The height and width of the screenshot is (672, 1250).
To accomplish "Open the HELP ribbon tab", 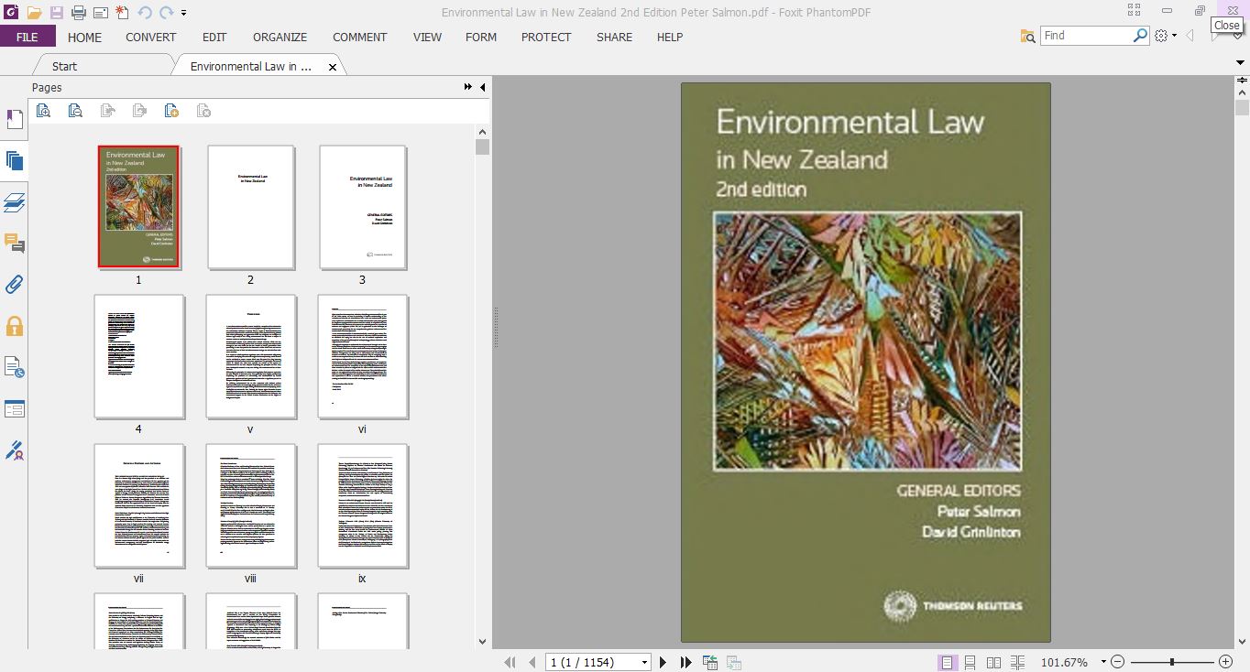I will point(670,37).
